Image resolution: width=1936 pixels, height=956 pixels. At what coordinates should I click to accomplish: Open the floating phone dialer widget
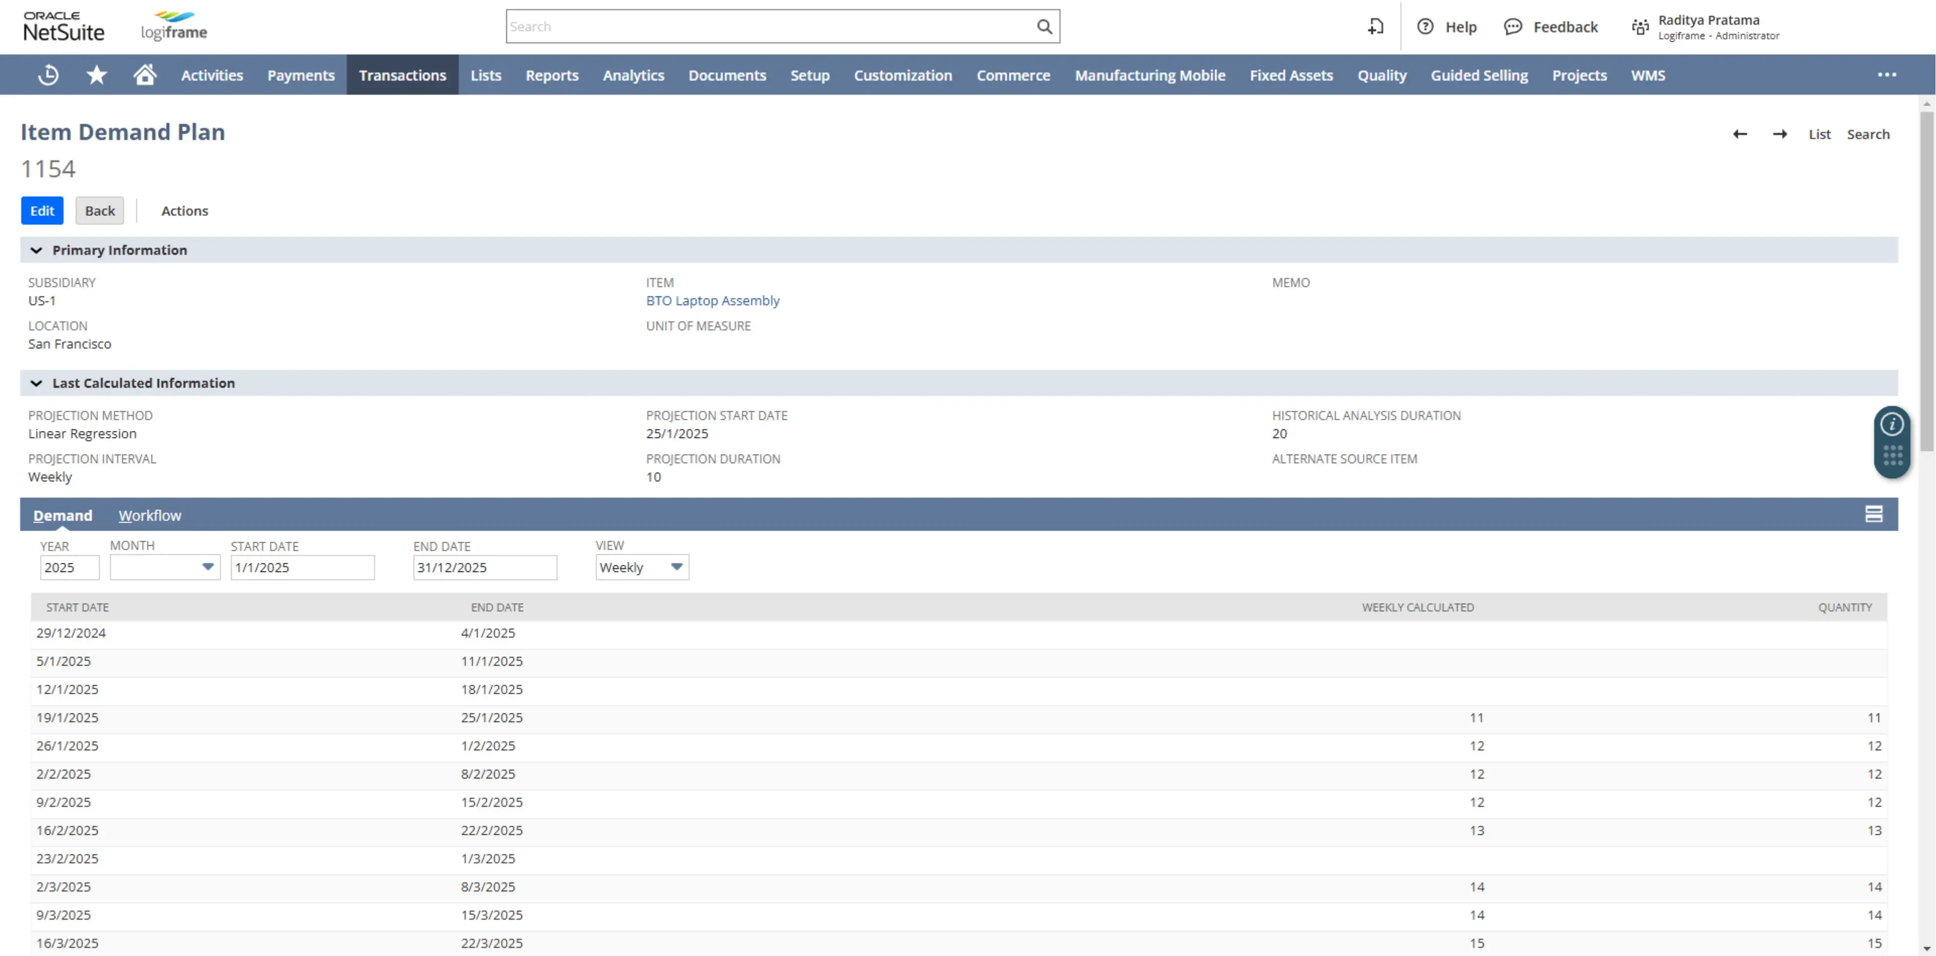click(x=1892, y=442)
